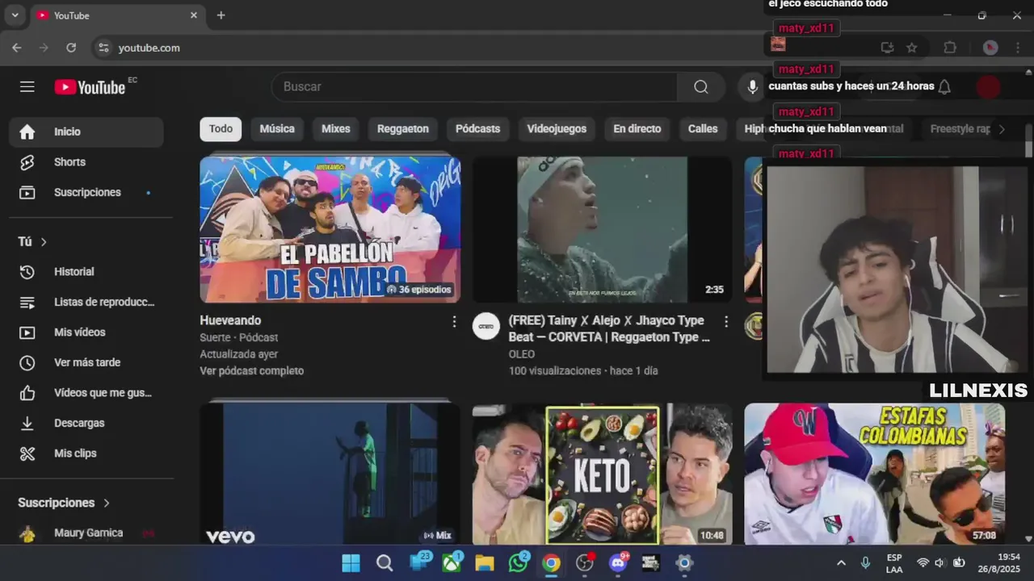Select the Pódcasts filter chip
This screenshot has width=1034, height=581.
477,129
